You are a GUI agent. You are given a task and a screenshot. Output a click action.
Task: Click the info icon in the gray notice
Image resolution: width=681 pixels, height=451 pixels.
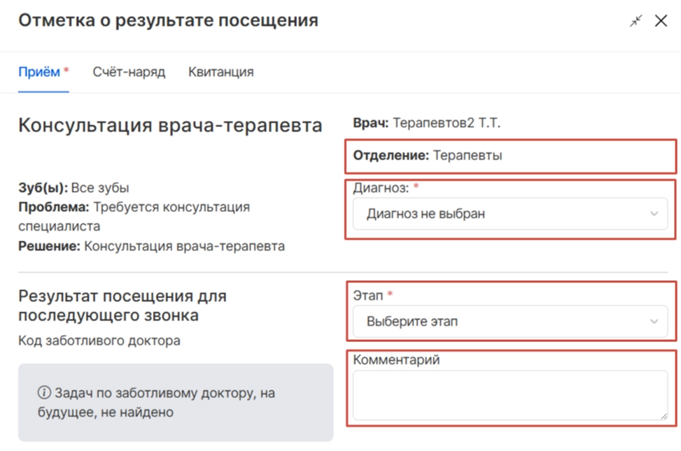43,394
